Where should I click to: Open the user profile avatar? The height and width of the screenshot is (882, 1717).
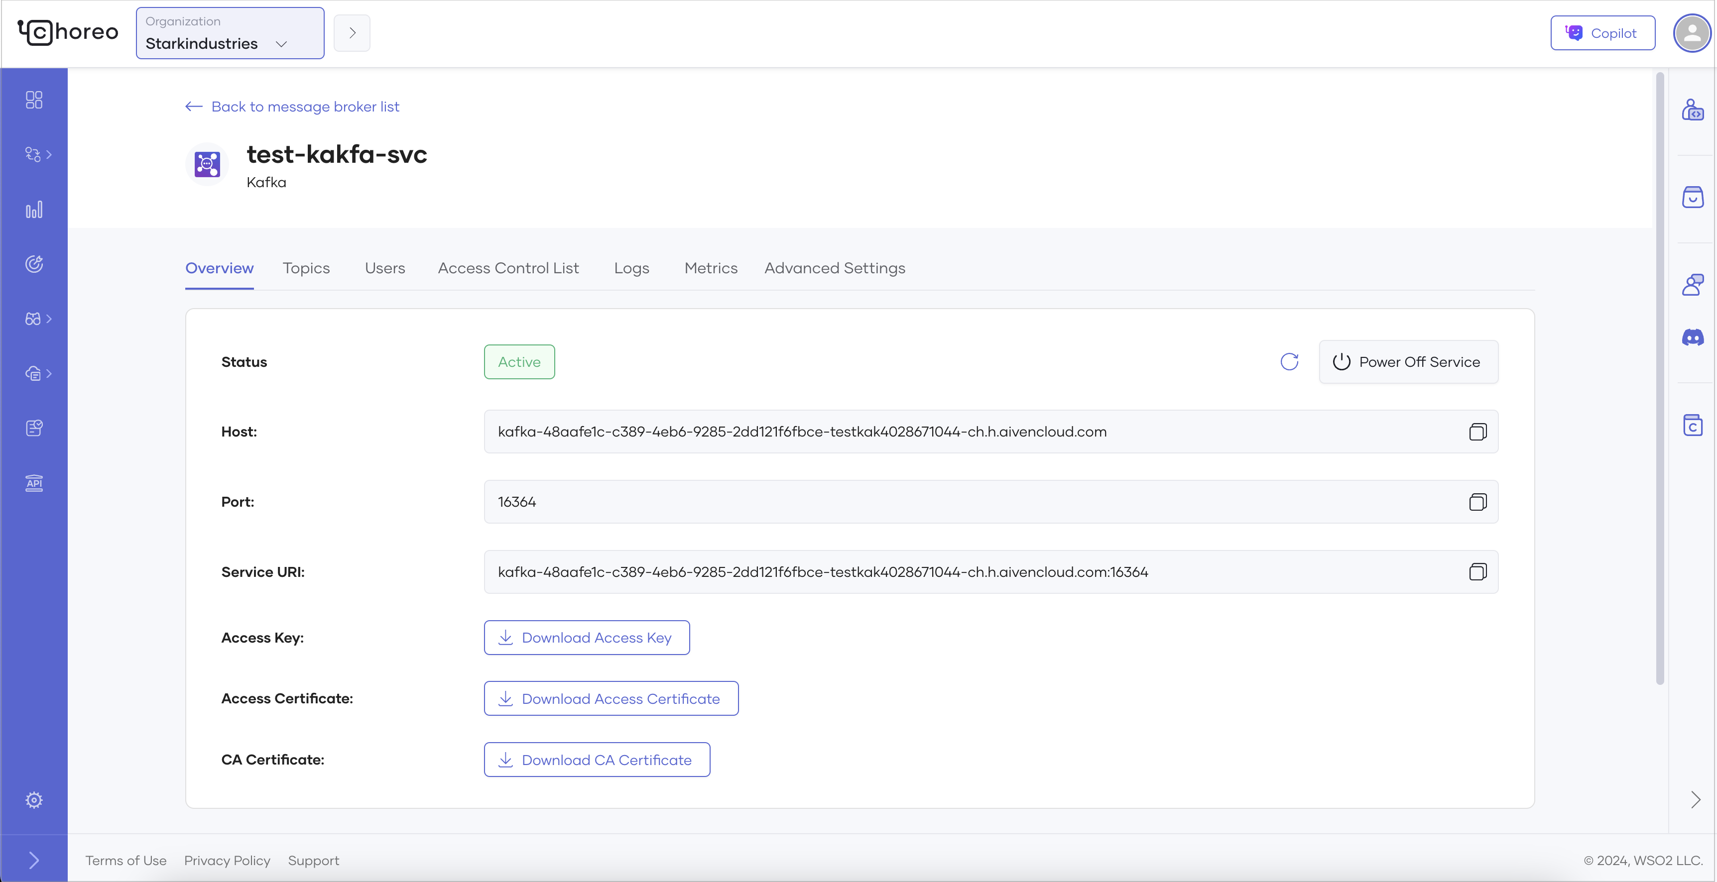pyautogui.click(x=1692, y=33)
